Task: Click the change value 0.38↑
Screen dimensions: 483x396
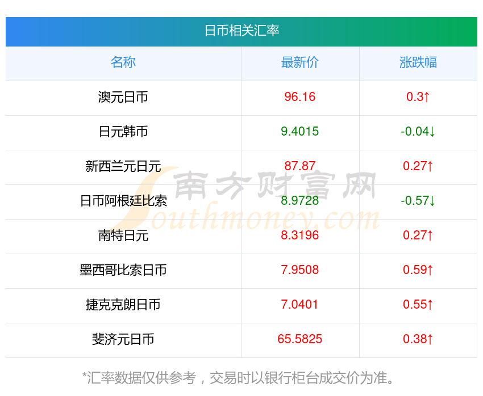Action: (418, 339)
